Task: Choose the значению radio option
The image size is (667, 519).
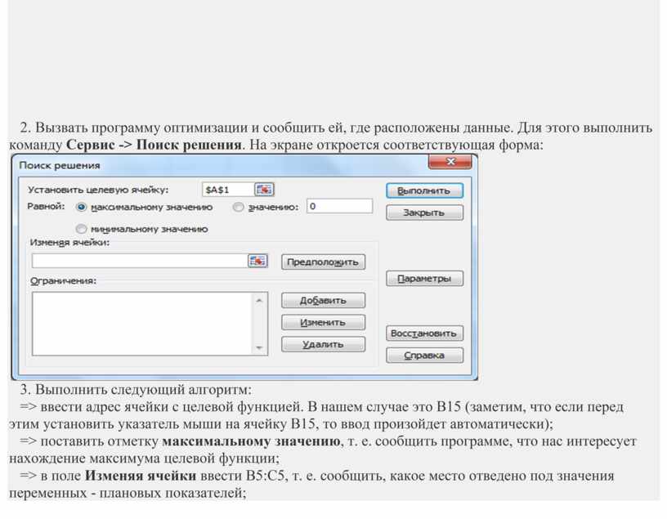Action: click(239, 208)
